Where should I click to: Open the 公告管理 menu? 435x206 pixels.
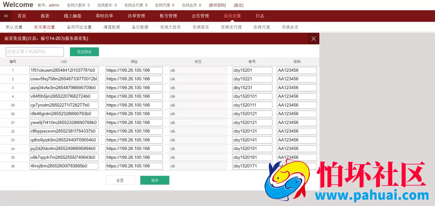tap(200, 16)
